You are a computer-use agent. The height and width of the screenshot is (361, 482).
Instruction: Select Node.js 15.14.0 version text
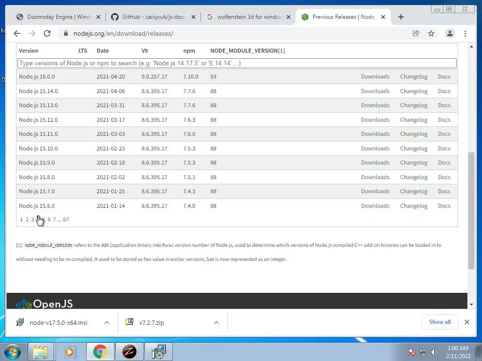click(x=38, y=91)
